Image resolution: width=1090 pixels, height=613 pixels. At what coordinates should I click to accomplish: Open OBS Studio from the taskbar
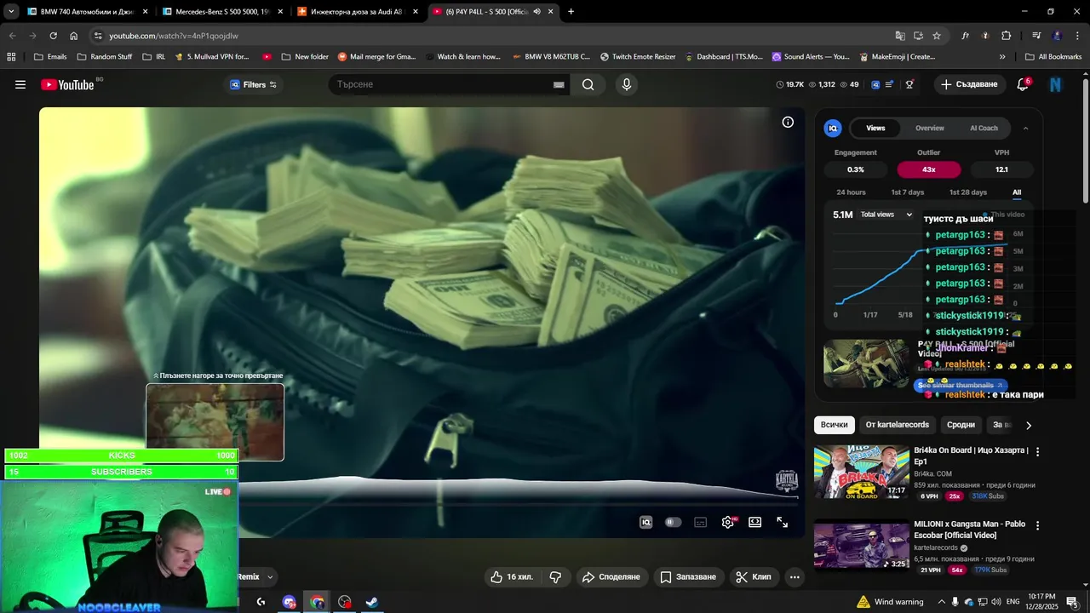click(x=345, y=602)
